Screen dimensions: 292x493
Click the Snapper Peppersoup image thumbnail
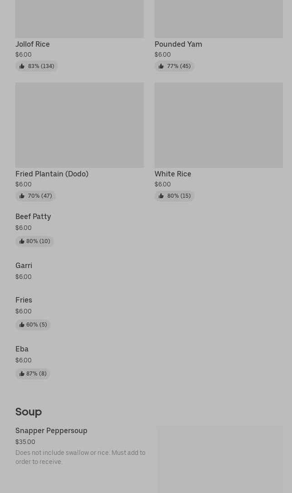pos(220,459)
